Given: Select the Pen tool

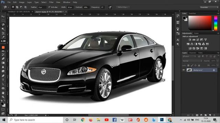Looking at the screenshot, I should (3, 76).
